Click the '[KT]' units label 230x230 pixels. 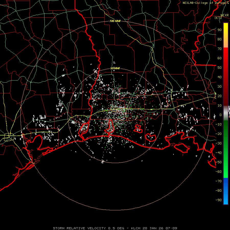[218, 18]
